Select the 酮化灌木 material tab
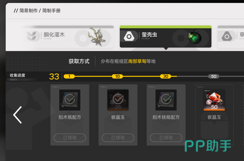 (x=68, y=37)
